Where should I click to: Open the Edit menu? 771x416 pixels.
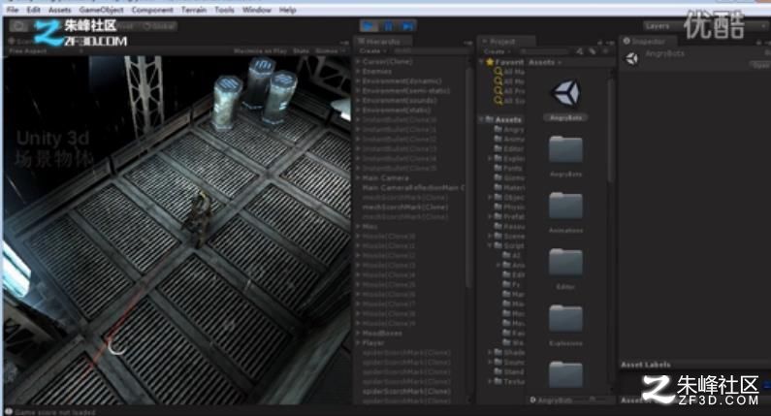(x=33, y=10)
